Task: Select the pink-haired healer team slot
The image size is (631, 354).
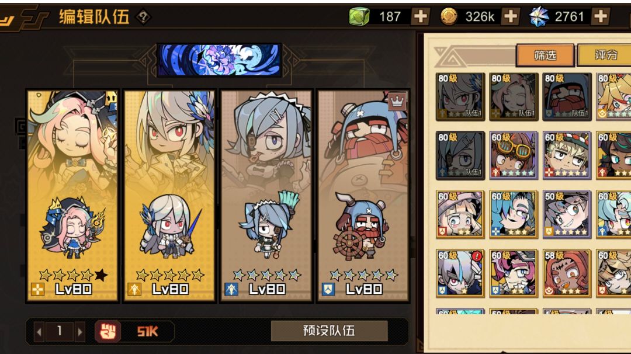Action: click(x=72, y=196)
